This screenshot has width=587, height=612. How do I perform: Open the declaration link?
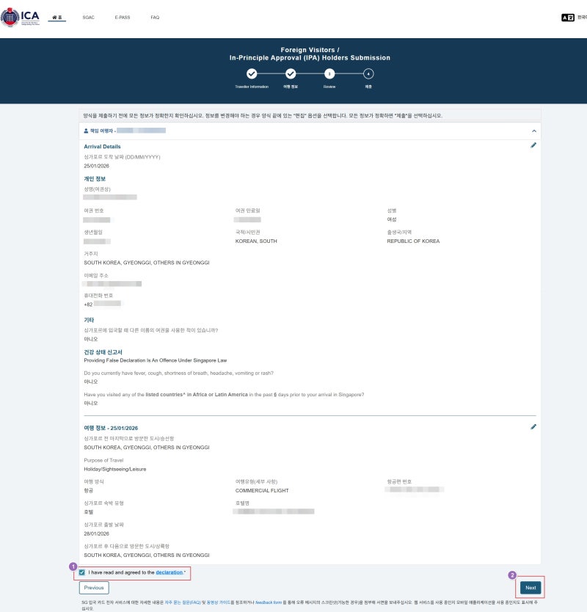coord(169,572)
